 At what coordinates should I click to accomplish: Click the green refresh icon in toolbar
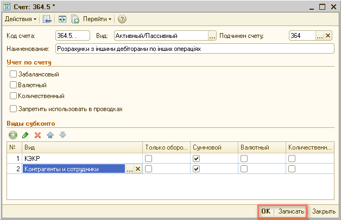coord(62,20)
